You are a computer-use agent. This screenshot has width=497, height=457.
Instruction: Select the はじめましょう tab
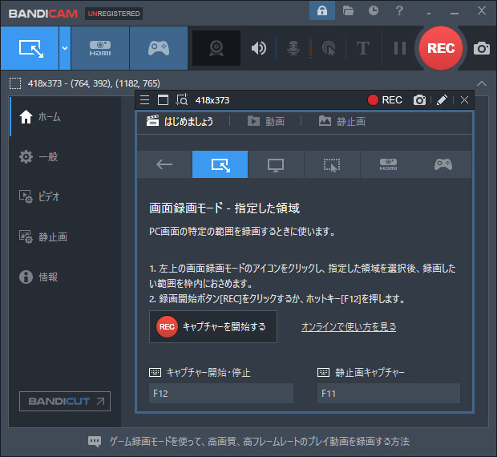pos(180,121)
